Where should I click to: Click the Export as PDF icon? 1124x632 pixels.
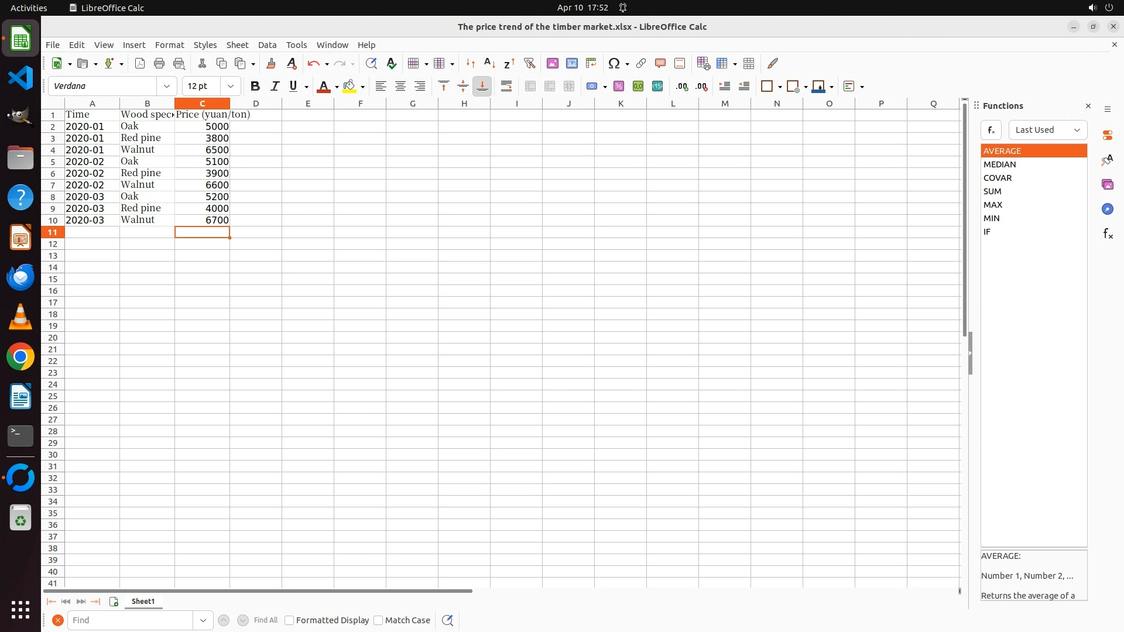pos(140,63)
